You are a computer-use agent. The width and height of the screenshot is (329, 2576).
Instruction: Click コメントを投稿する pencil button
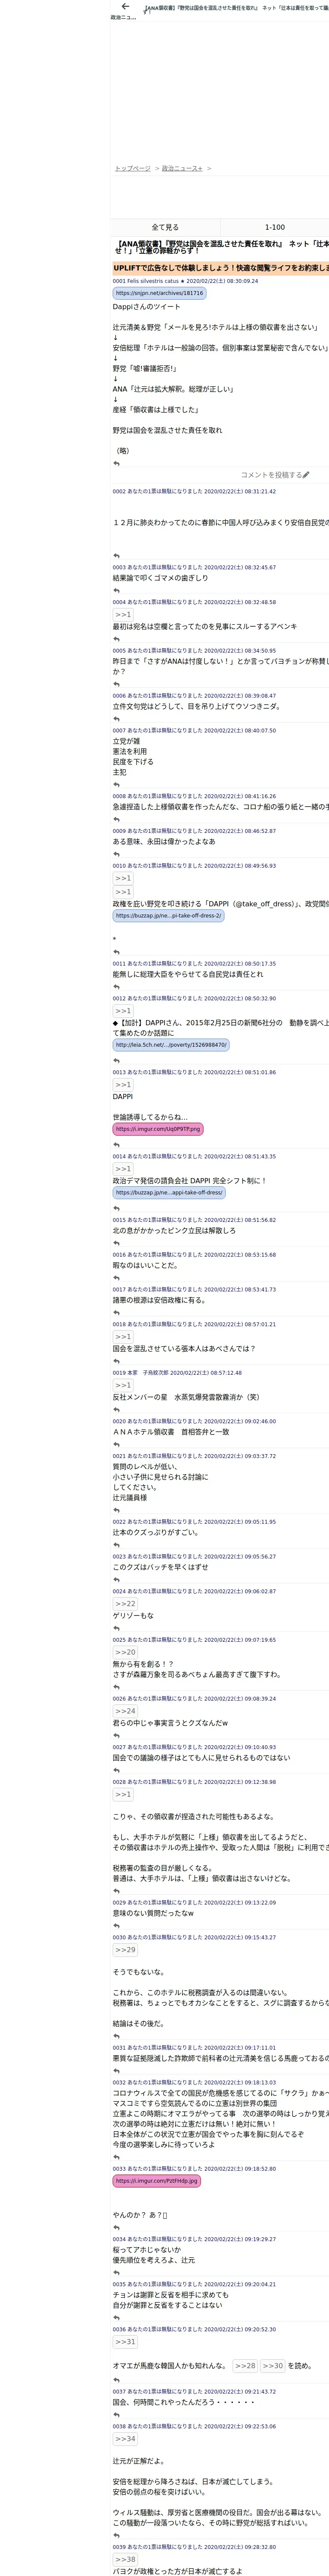coord(274,475)
